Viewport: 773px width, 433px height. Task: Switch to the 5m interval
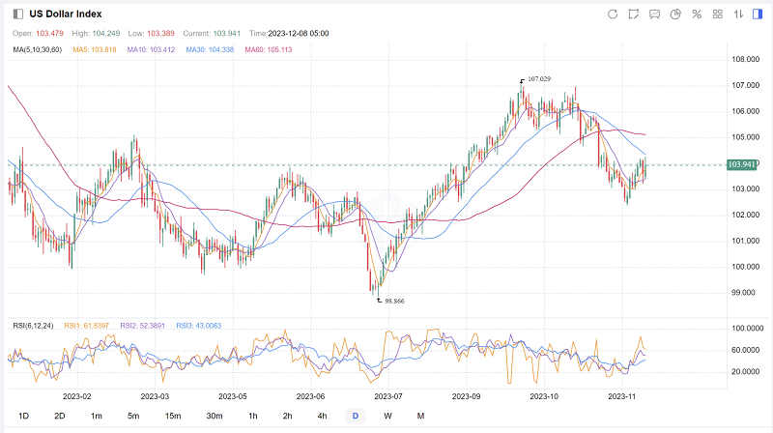coord(132,416)
